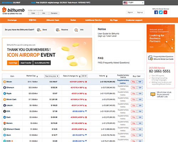Open the Real time price dropdown
The height and width of the screenshot is (142, 178).
(52, 76)
